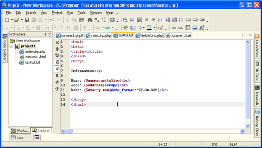Open the NuSoap Client side panel
Viewport: 262px width, 148px height.
pyautogui.click(x=257, y=123)
